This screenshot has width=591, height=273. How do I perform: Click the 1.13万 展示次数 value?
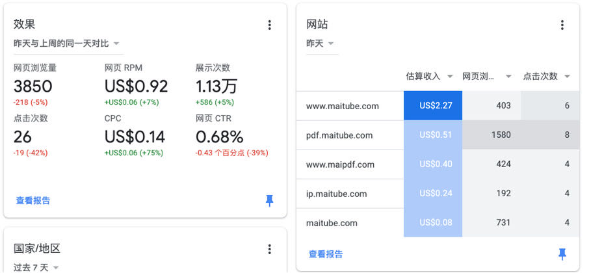(217, 86)
